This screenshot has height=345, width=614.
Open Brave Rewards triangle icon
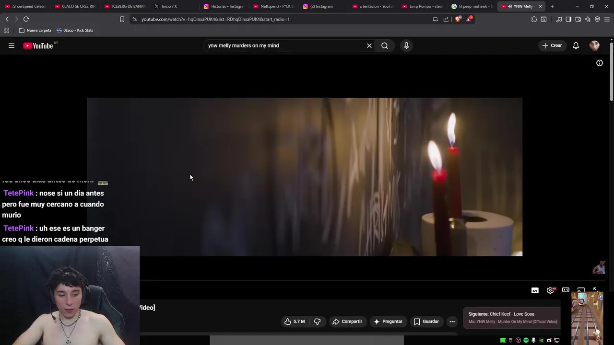click(469, 19)
